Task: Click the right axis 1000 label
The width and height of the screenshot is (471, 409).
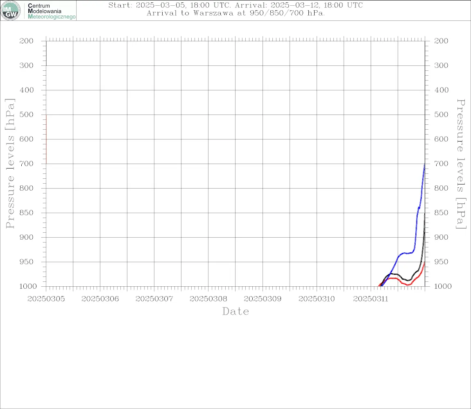Action: coord(443,286)
